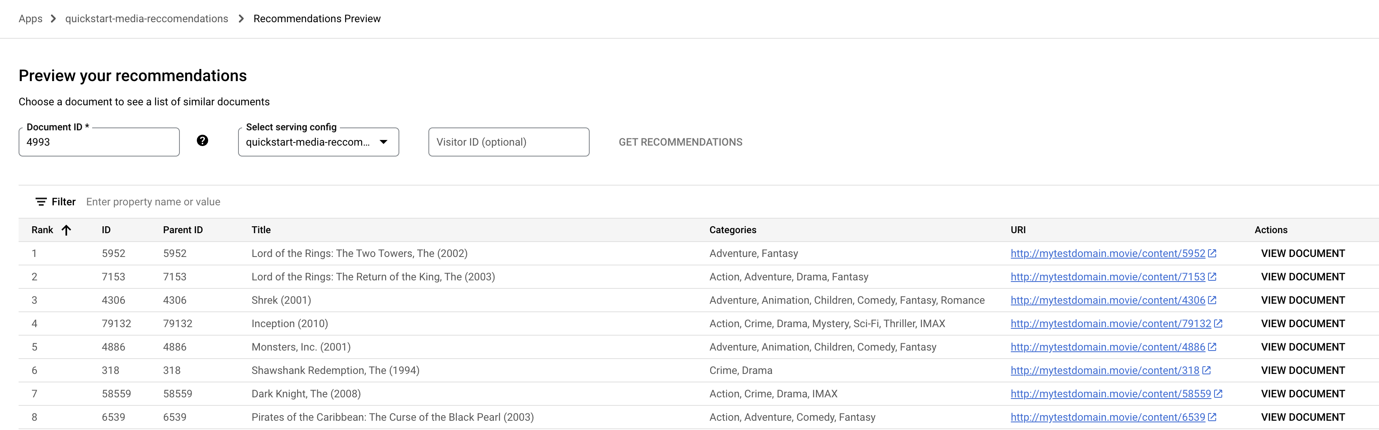Click external link icon beside content/4306 URL

pyautogui.click(x=1212, y=300)
